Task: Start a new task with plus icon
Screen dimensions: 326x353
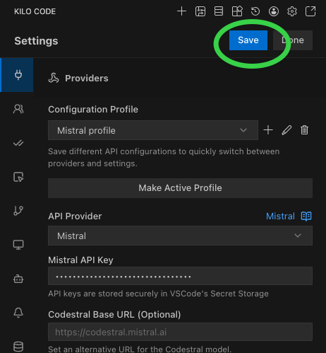Action: 181,11
